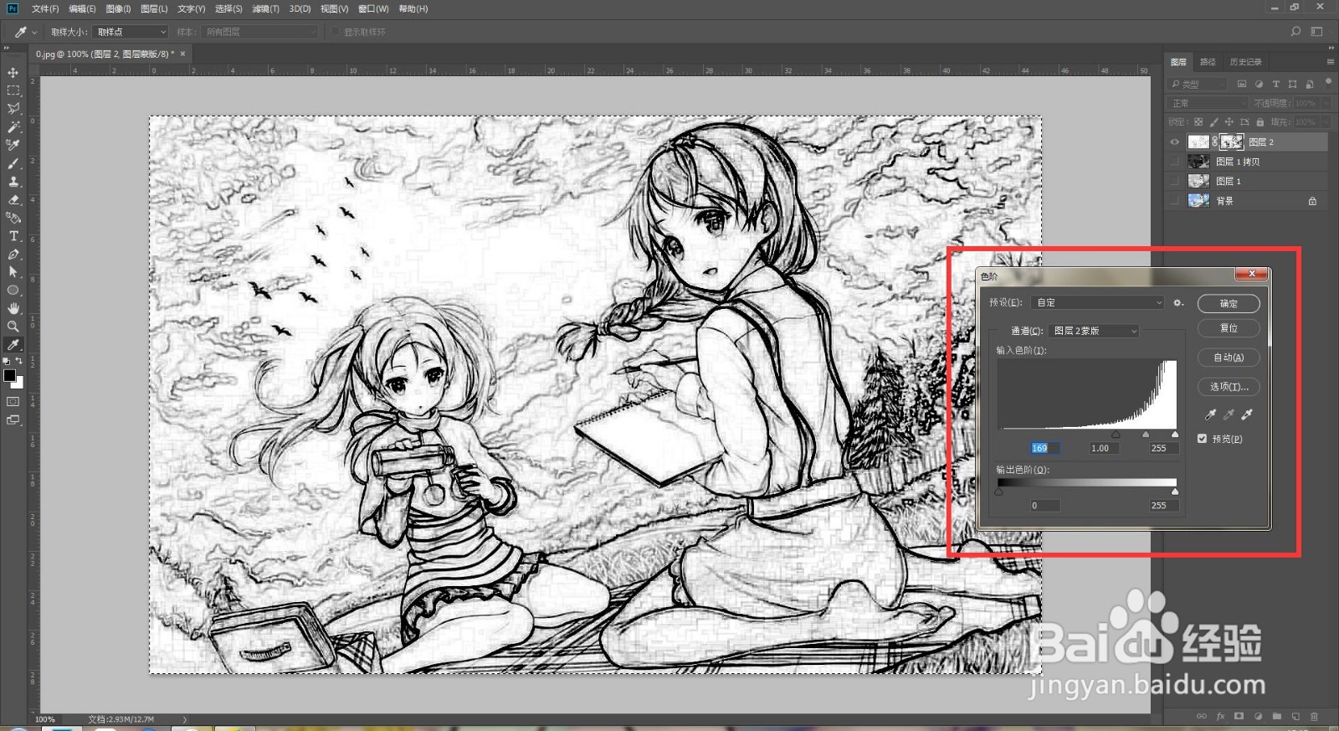Select the Rectangular Marquee tool

tap(13, 90)
